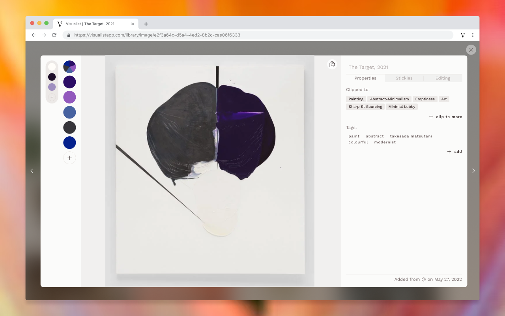Go to next image arrow

coord(473,171)
